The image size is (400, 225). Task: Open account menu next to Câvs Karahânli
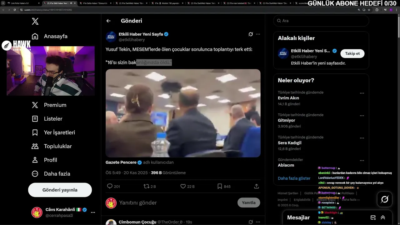pyautogui.click(x=93, y=212)
